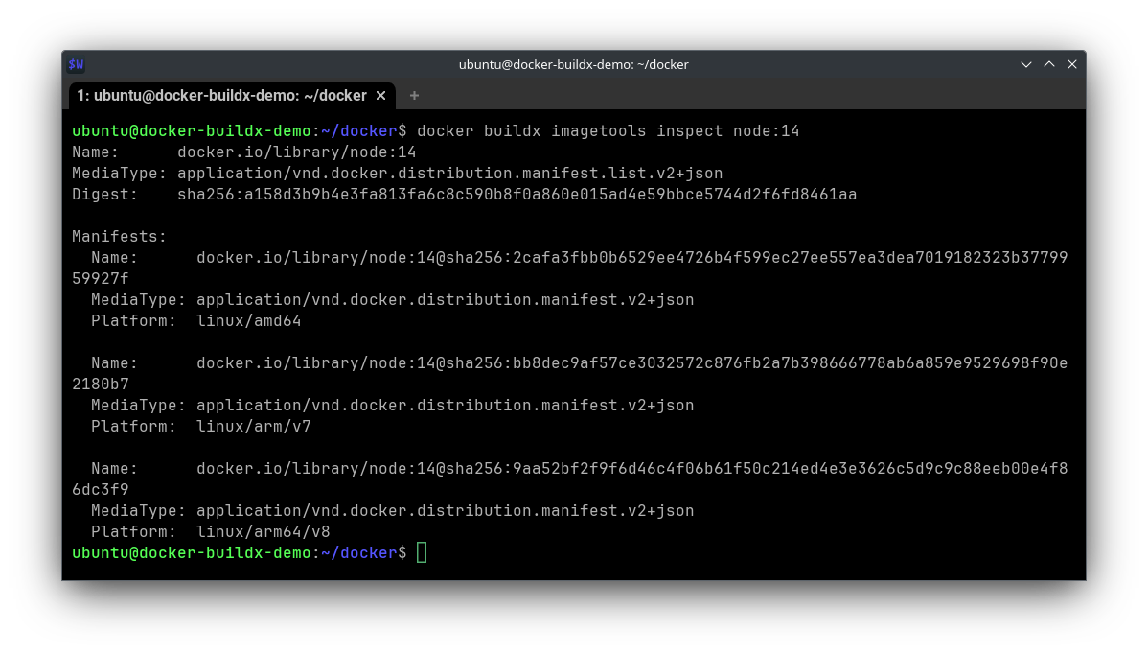Click the Manifests: heading line
The width and height of the screenshot is (1148, 654).
pyautogui.click(x=119, y=236)
